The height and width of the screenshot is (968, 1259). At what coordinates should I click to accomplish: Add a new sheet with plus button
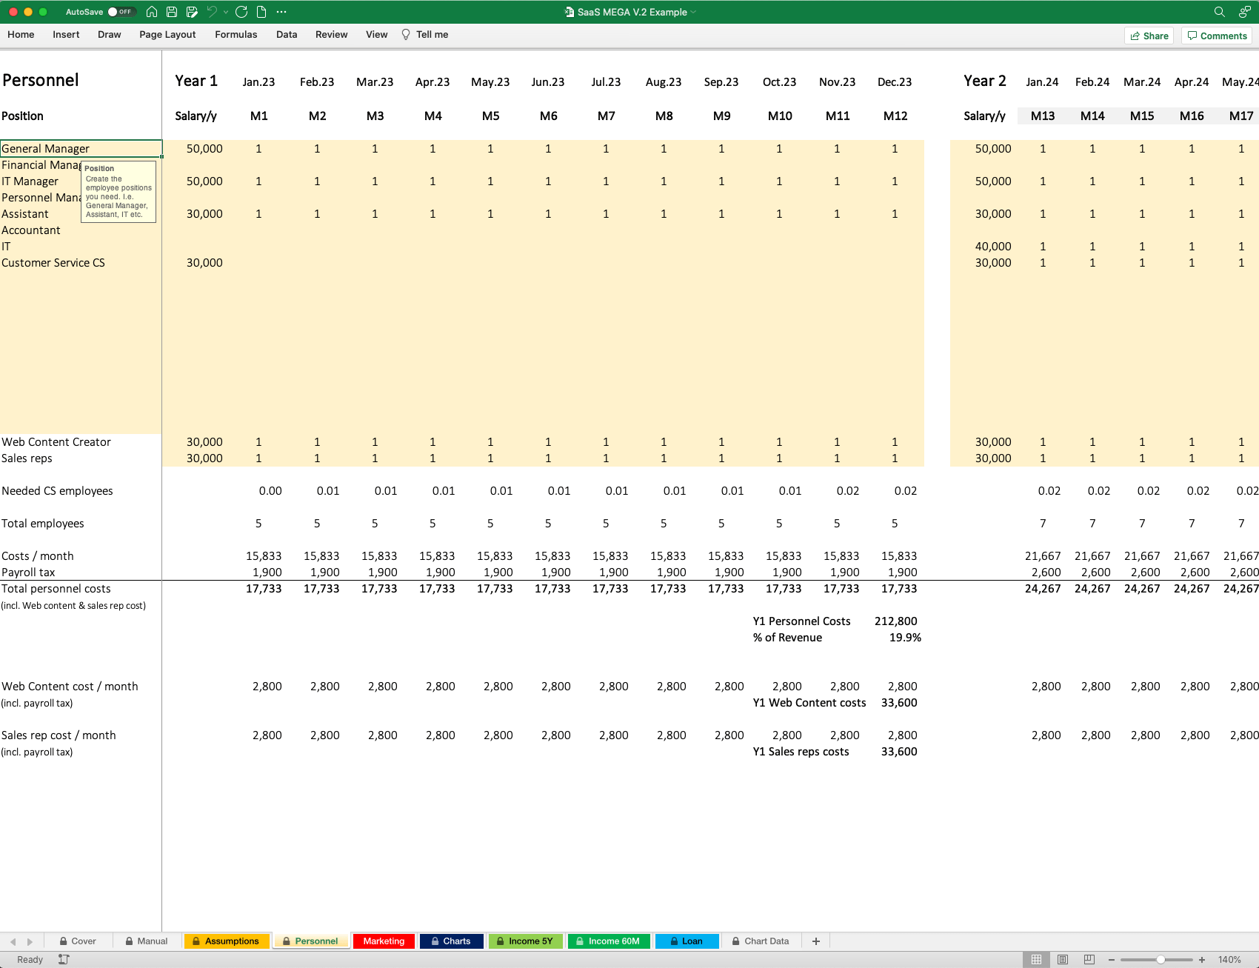(x=816, y=941)
